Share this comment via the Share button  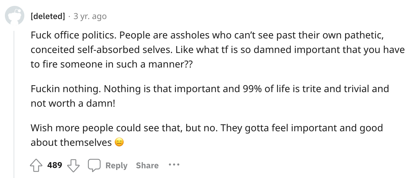click(x=147, y=166)
